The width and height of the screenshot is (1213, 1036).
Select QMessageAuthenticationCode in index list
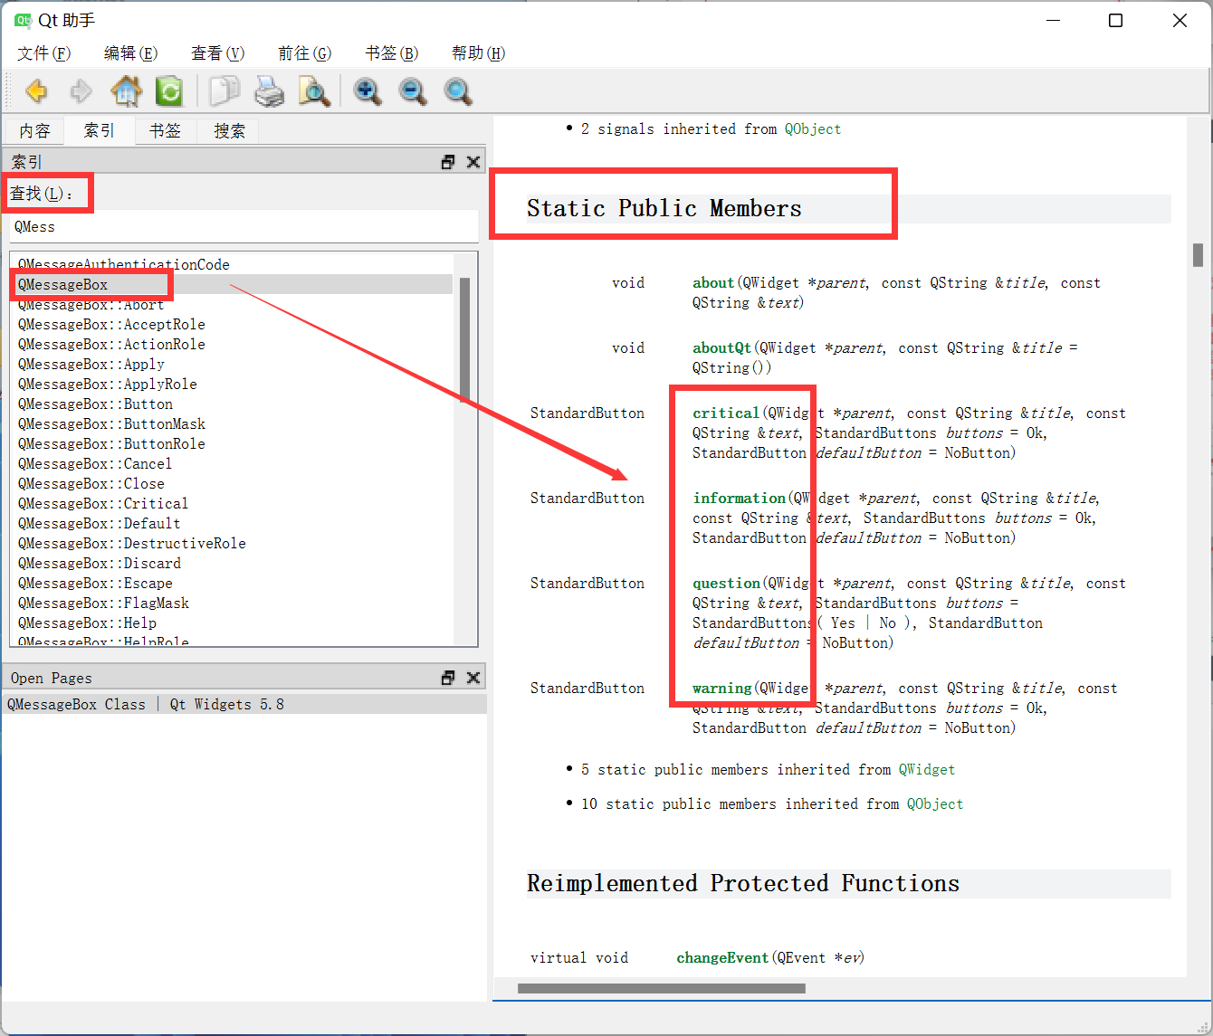click(124, 264)
